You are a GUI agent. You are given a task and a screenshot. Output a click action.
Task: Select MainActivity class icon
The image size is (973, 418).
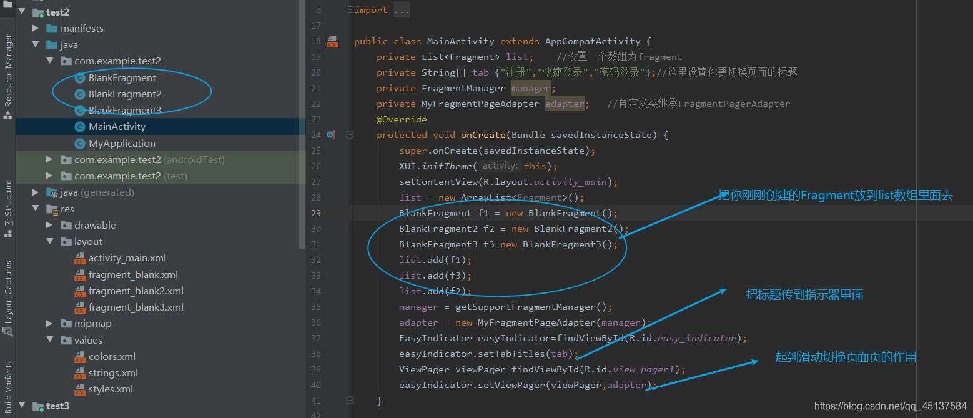(x=79, y=127)
